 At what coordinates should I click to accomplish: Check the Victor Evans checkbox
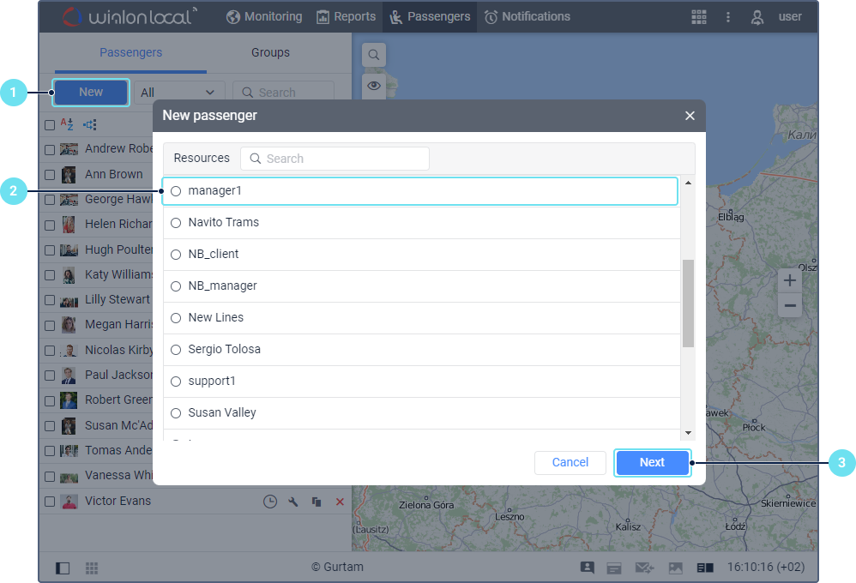point(50,502)
